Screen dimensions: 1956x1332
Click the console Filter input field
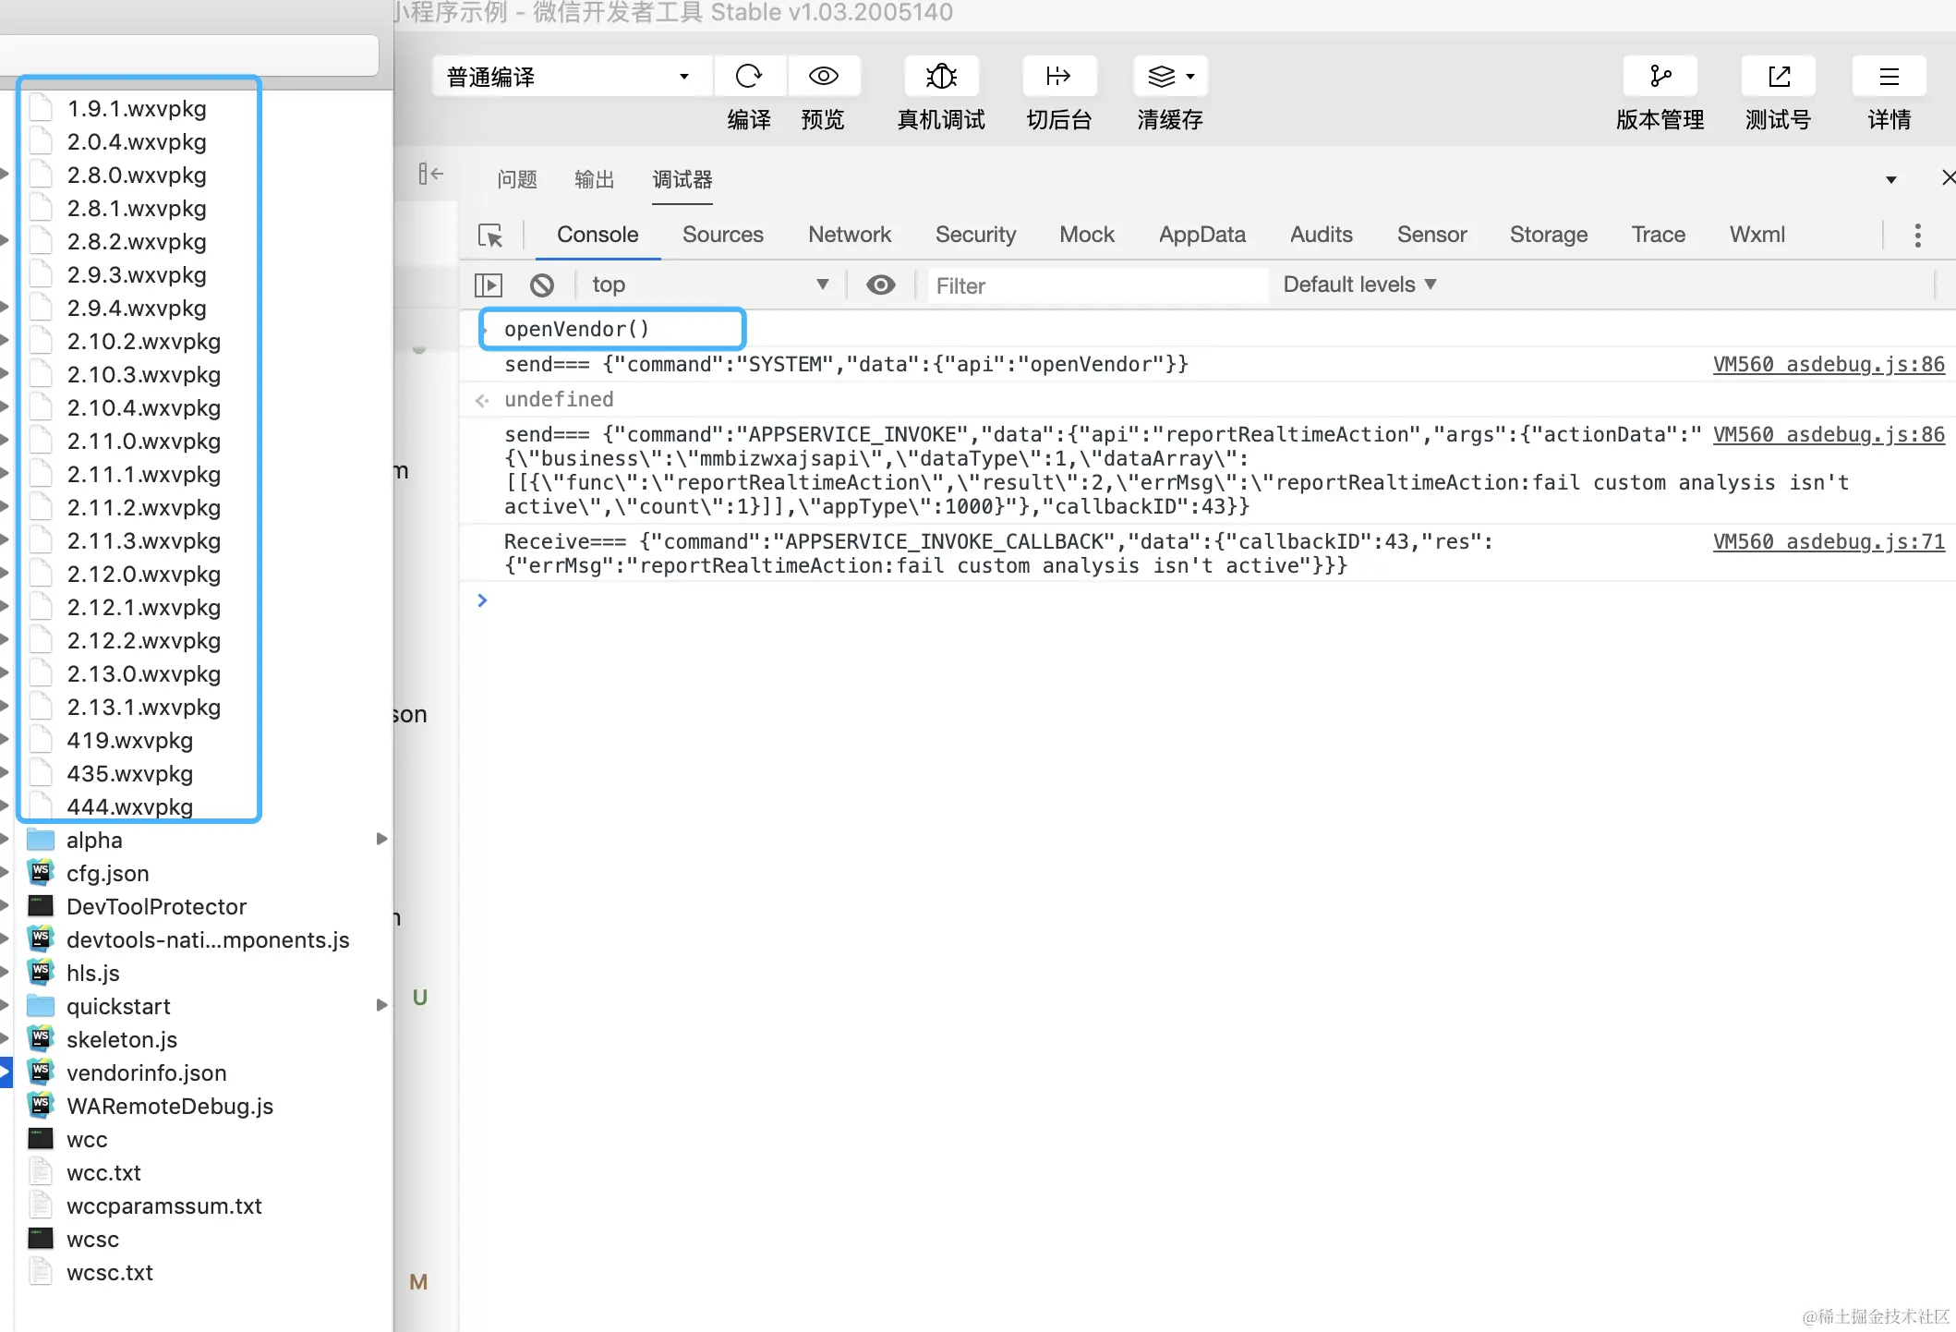(1097, 285)
